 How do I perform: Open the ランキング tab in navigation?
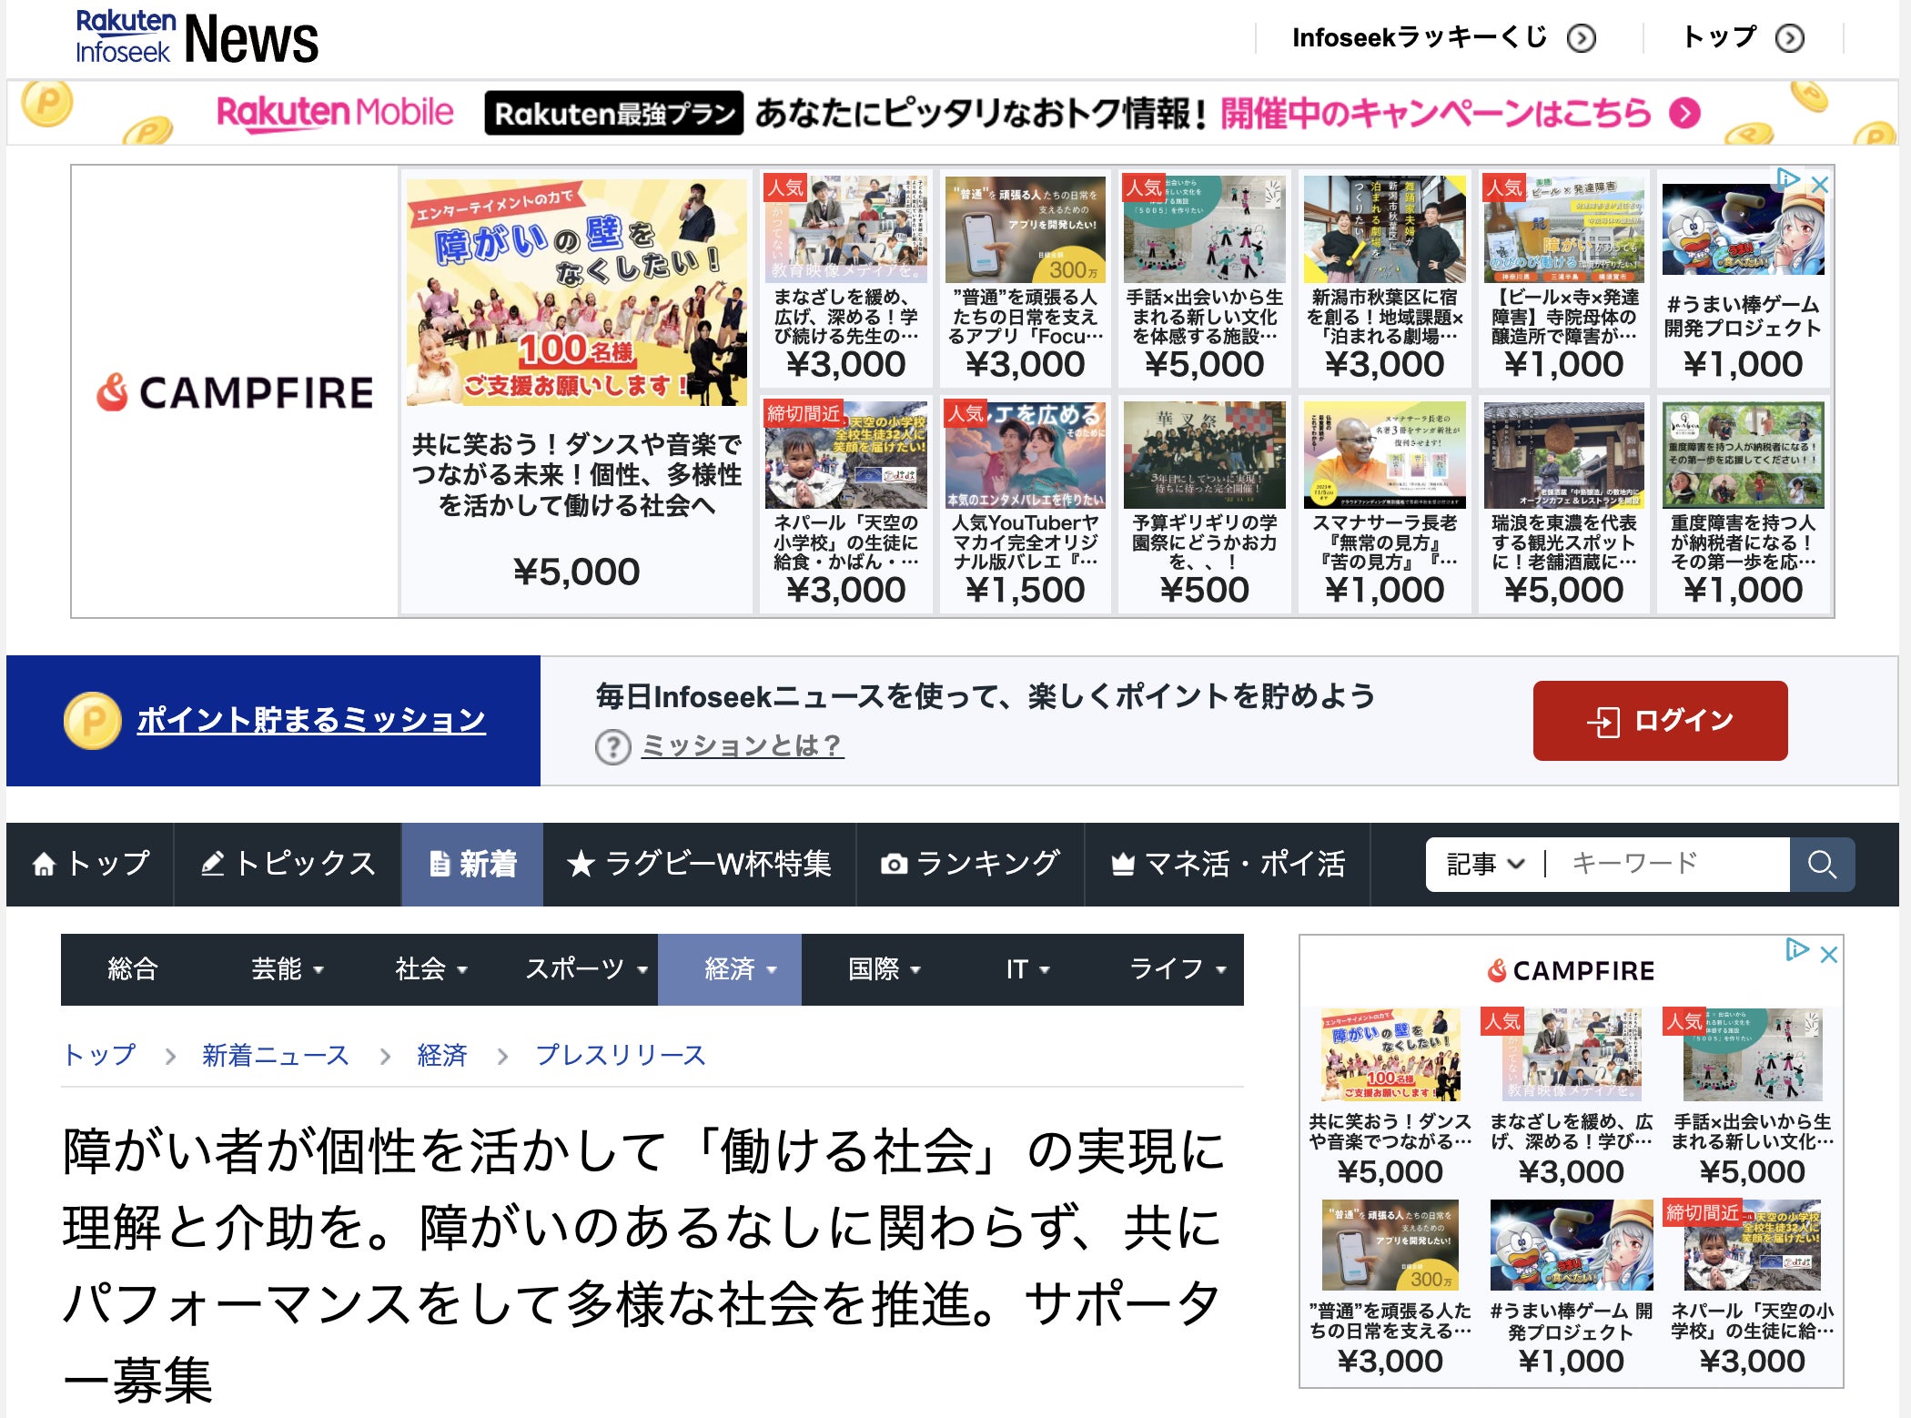(969, 864)
